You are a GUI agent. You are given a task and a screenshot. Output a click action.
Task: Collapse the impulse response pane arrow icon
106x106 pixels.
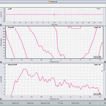(x=1, y=25)
